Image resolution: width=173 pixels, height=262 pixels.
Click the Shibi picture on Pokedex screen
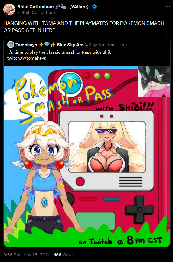pos(107,147)
